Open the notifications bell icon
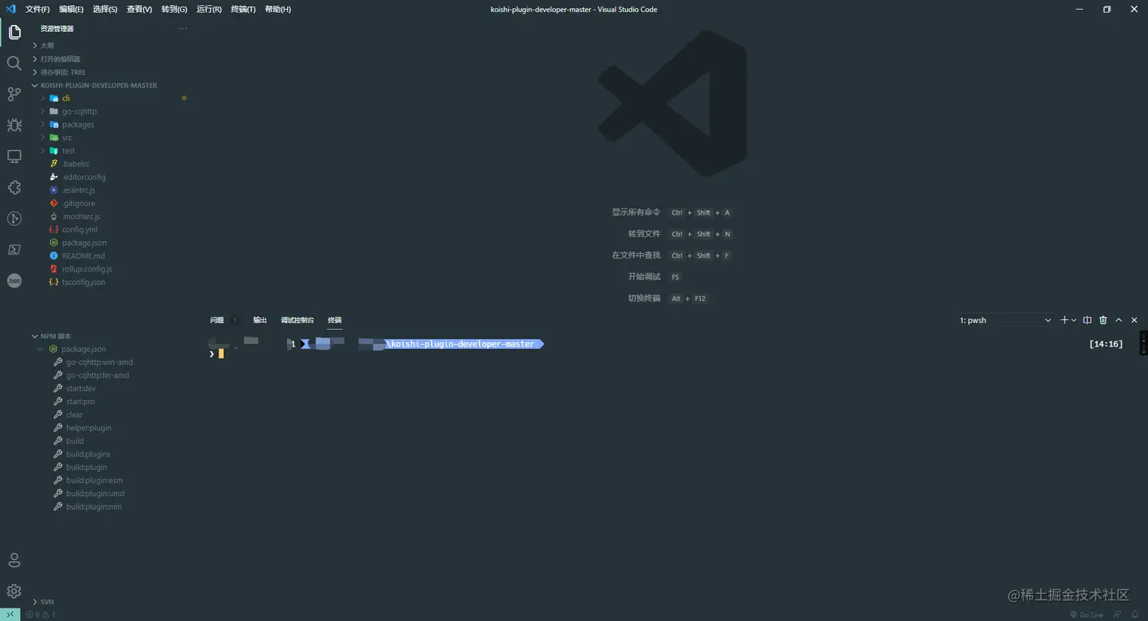The image size is (1148, 621). [x=1135, y=615]
